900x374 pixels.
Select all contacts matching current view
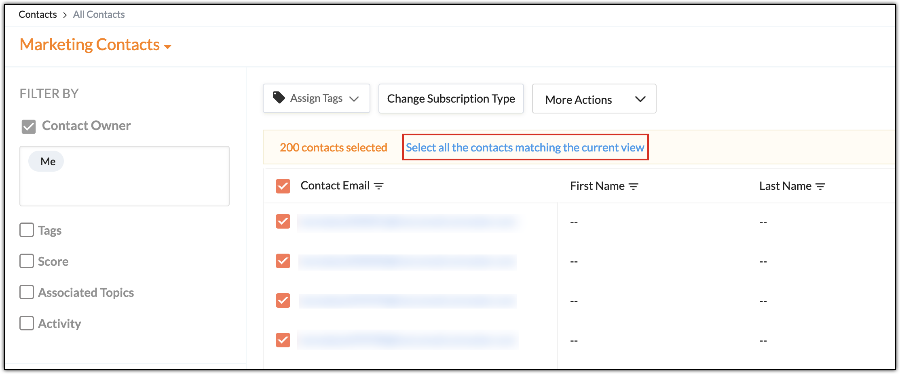[525, 147]
